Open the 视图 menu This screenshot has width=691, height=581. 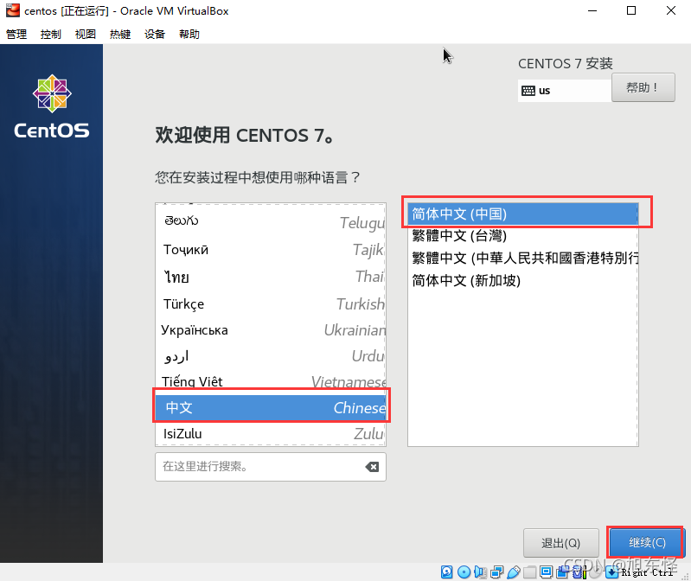click(86, 34)
